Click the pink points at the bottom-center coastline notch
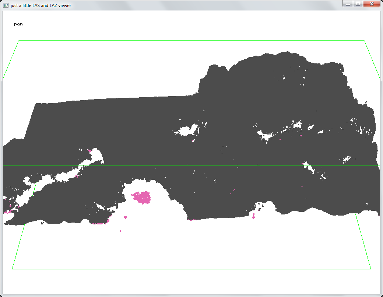The image size is (383, 297). tap(253, 216)
